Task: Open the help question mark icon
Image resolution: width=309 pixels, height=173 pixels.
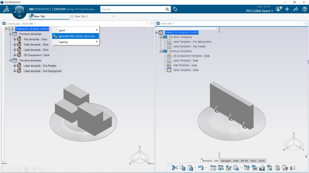Action: click(304, 9)
